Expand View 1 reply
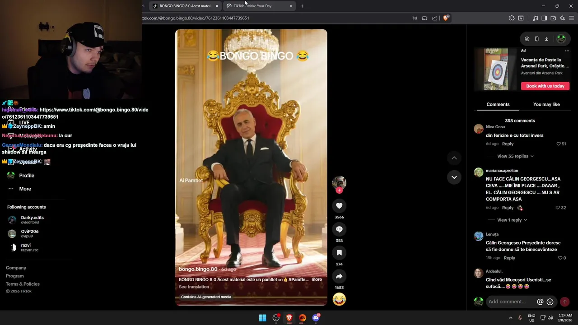Viewport: 578px width, 325px height. pyautogui.click(x=512, y=220)
